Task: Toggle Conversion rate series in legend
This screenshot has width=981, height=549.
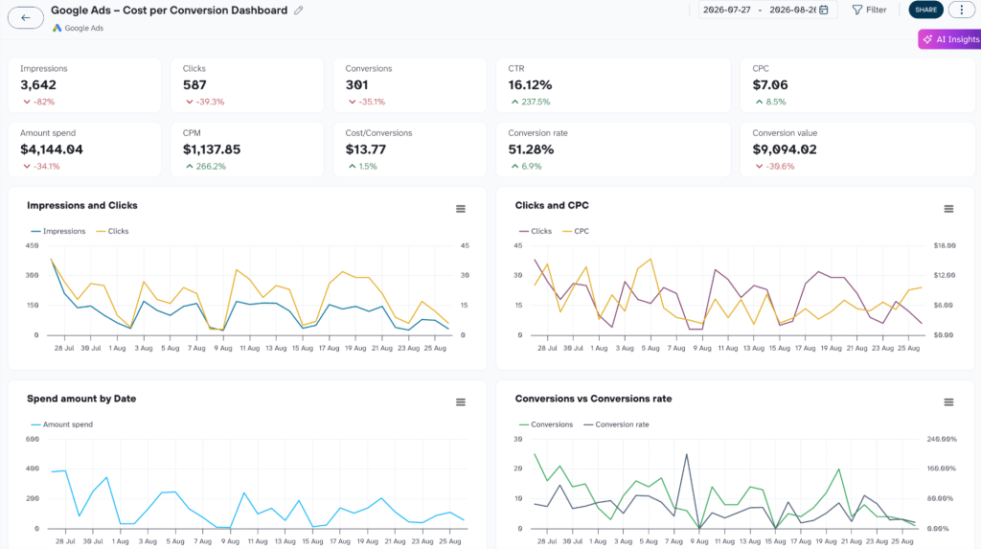Action: click(616, 424)
